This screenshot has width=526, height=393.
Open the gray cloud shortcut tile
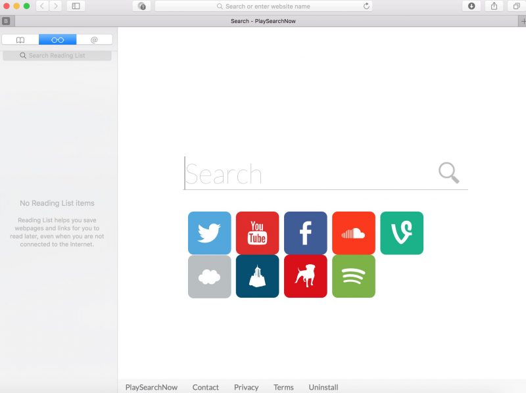(x=209, y=276)
